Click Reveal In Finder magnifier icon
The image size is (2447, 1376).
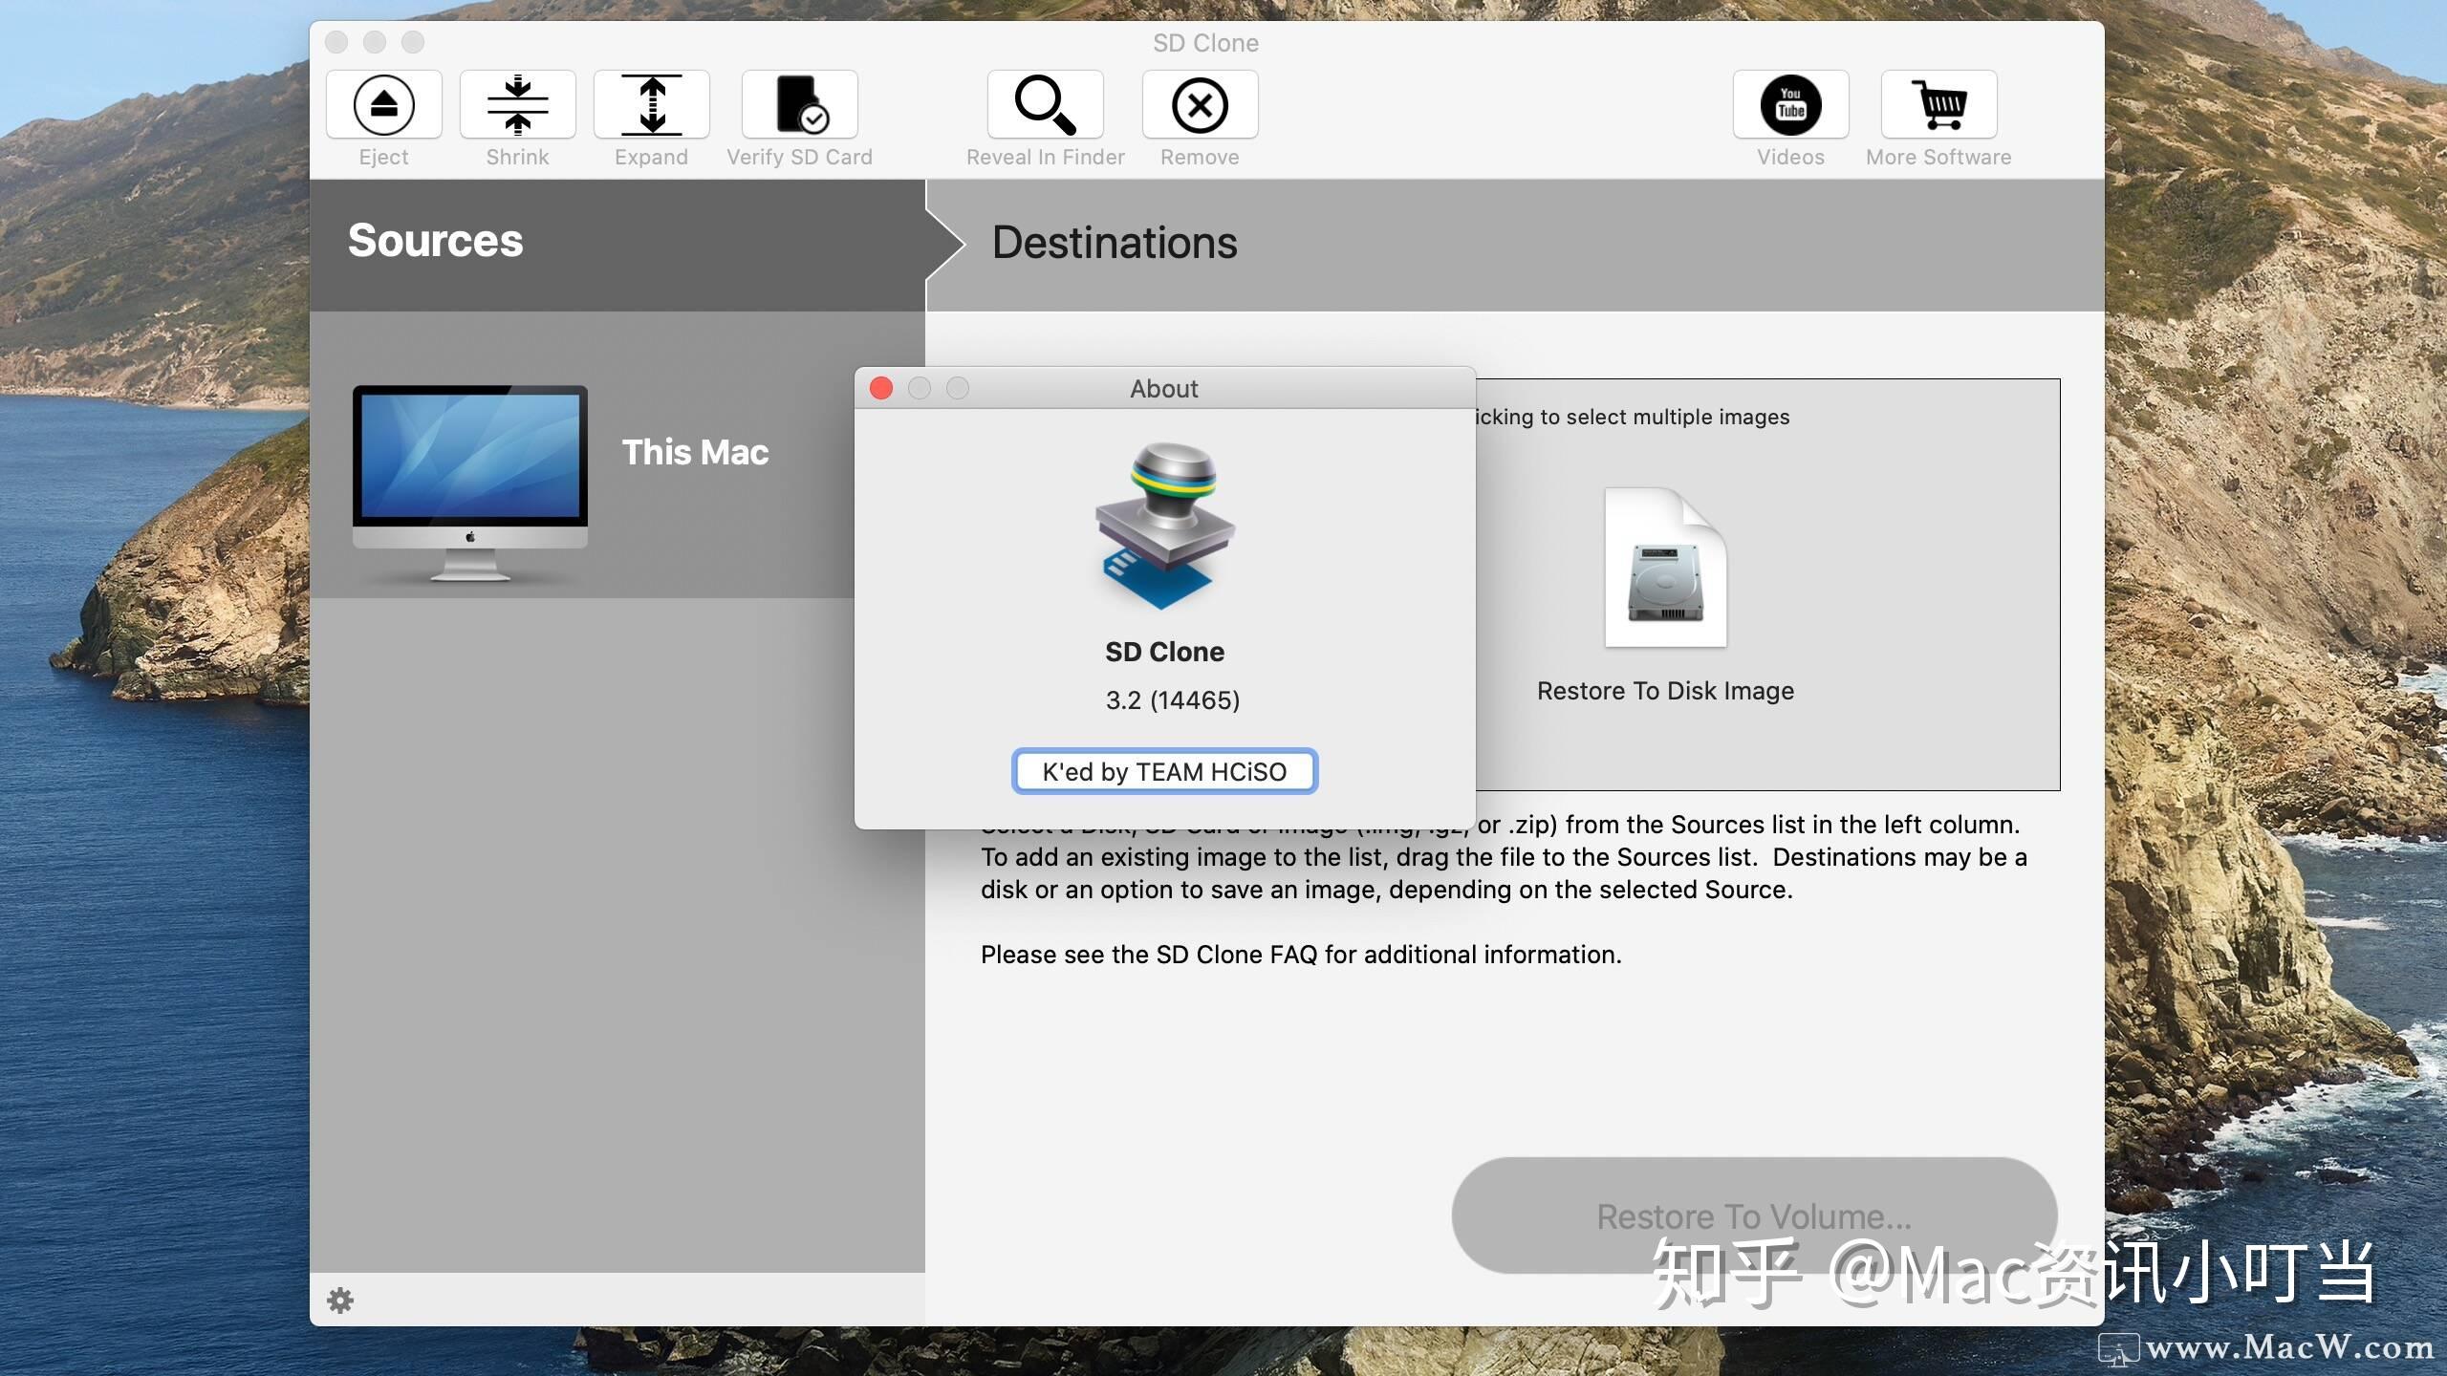click(1045, 105)
